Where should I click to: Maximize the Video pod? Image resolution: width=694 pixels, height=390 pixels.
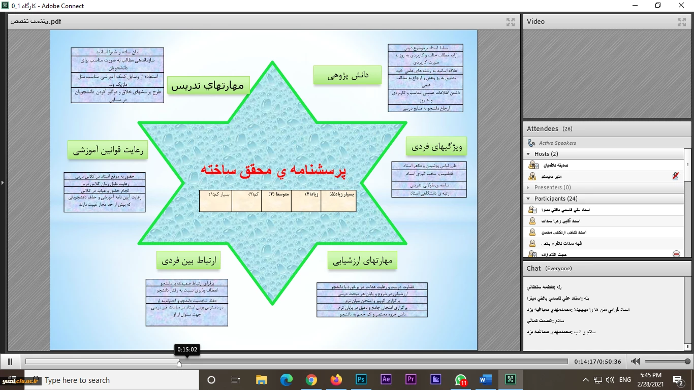click(x=681, y=22)
